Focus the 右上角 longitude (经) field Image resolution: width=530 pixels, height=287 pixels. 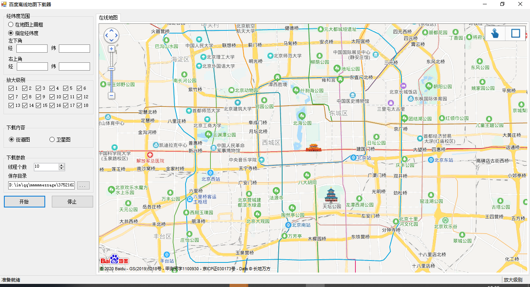click(x=32, y=67)
